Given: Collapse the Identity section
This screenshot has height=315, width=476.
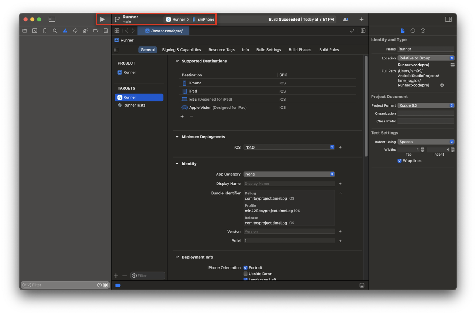Looking at the screenshot, I should click(177, 164).
